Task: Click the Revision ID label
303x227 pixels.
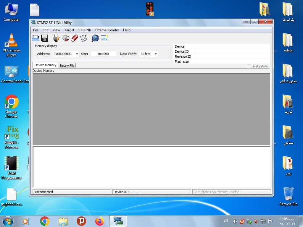Action: pos(183,56)
